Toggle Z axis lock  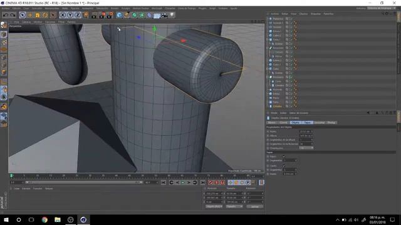tap(78, 15)
